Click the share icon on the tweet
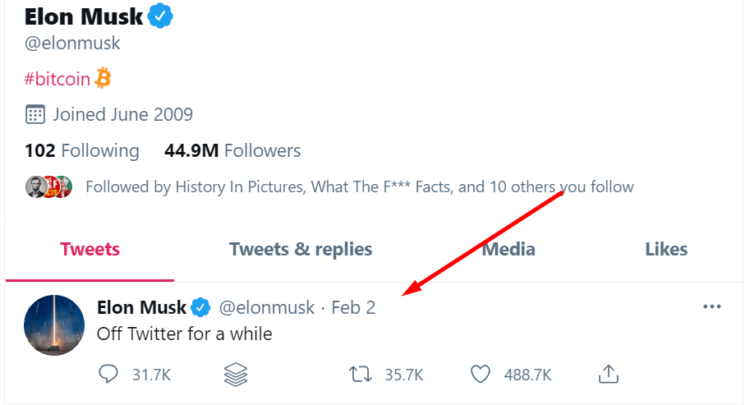Viewport: 745px width, 405px height. 608,375
